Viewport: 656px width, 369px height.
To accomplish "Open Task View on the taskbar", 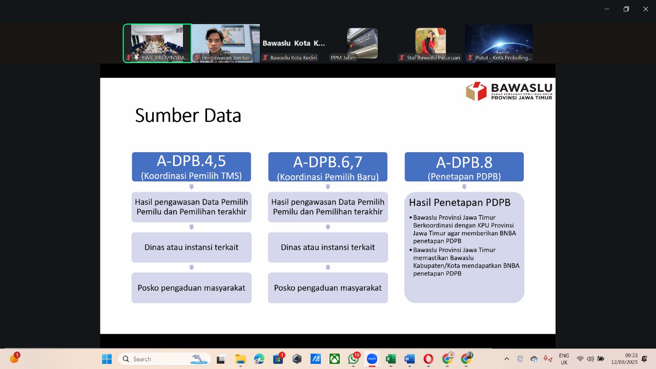I will click(x=221, y=359).
